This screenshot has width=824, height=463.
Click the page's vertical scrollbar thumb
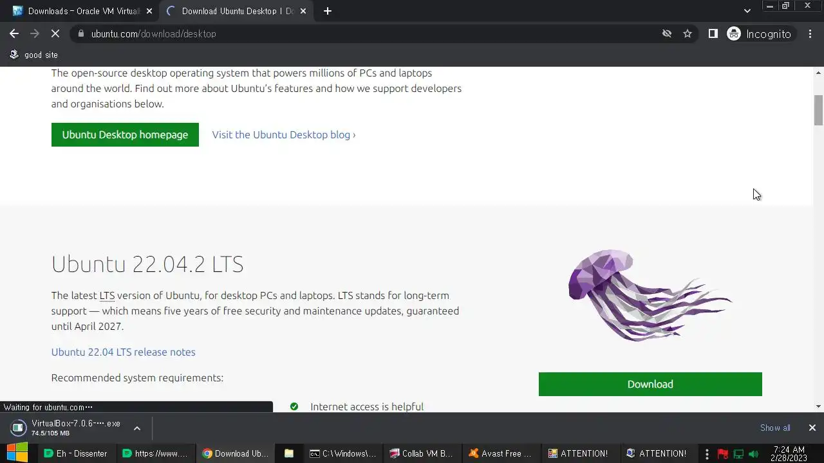[x=818, y=110]
